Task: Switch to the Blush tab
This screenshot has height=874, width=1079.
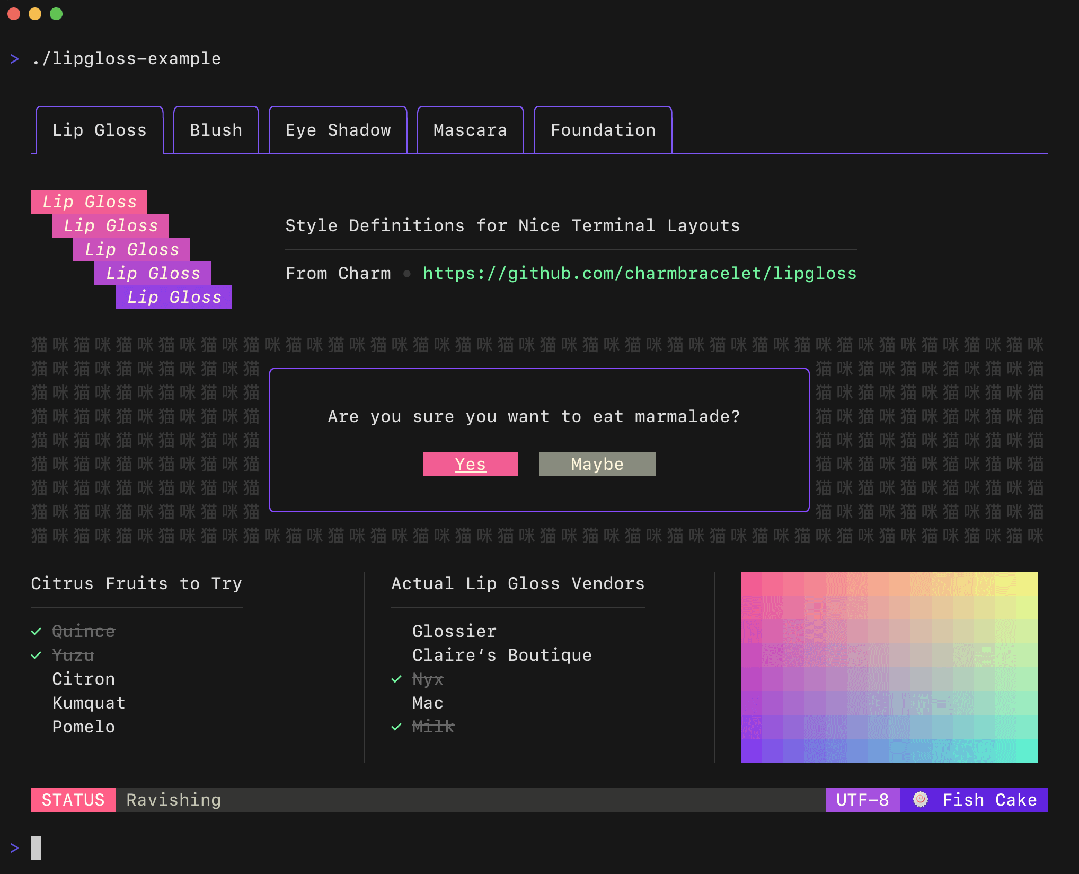Action: pyautogui.click(x=216, y=130)
